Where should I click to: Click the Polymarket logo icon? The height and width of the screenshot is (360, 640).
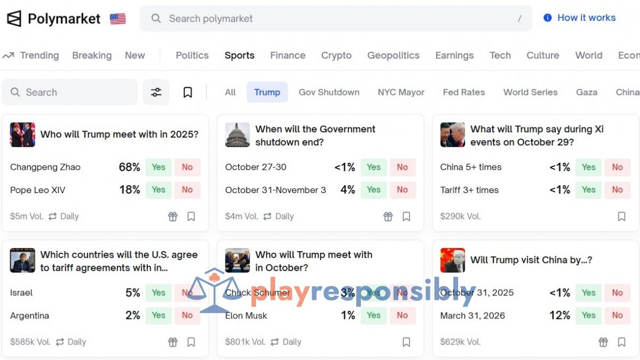tap(14, 19)
